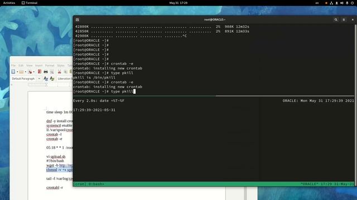Image resolution: width=357 pixels, height=200 pixels.
Task: Click the microphone icon in top bar
Action: click(x=347, y=3)
